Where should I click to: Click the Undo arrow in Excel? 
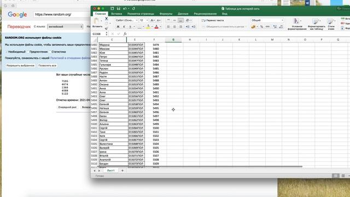coord(125,9)
